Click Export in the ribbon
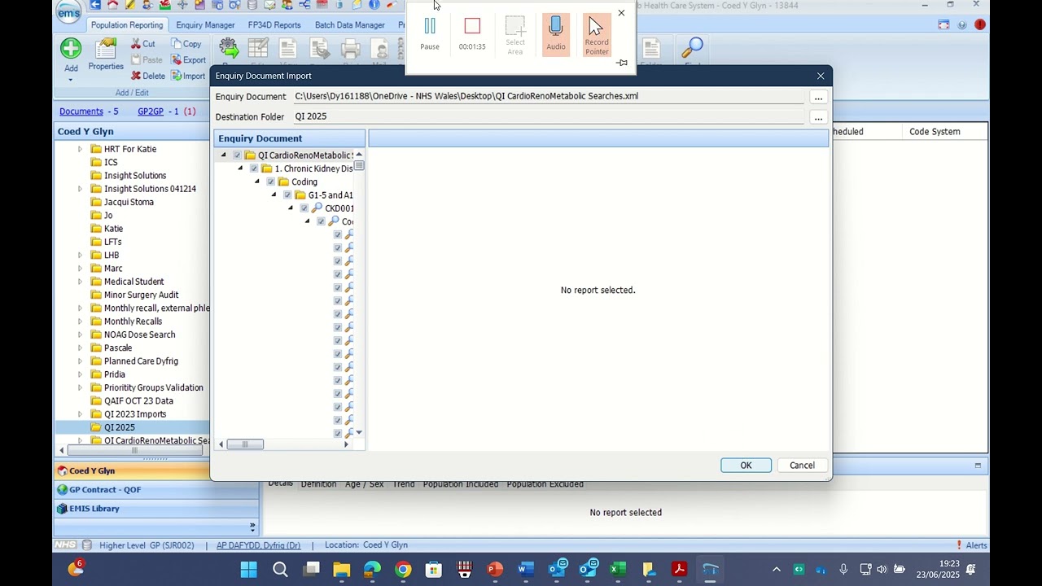 coord(188,59)
